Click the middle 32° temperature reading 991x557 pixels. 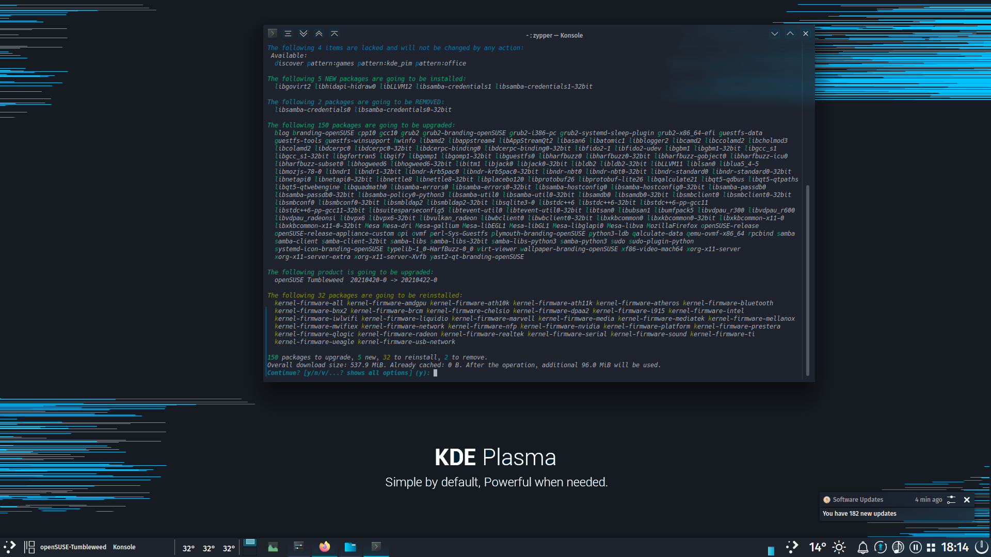click(209, 548)
